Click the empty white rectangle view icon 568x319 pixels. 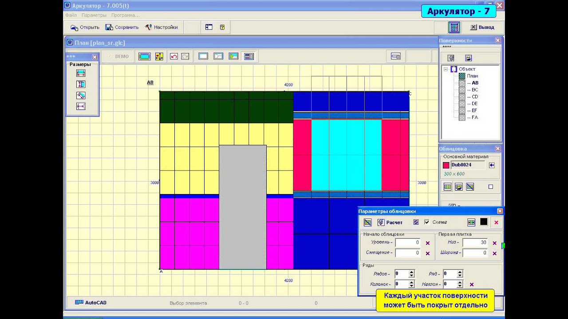pyautogui.click(x=203, y=56)
